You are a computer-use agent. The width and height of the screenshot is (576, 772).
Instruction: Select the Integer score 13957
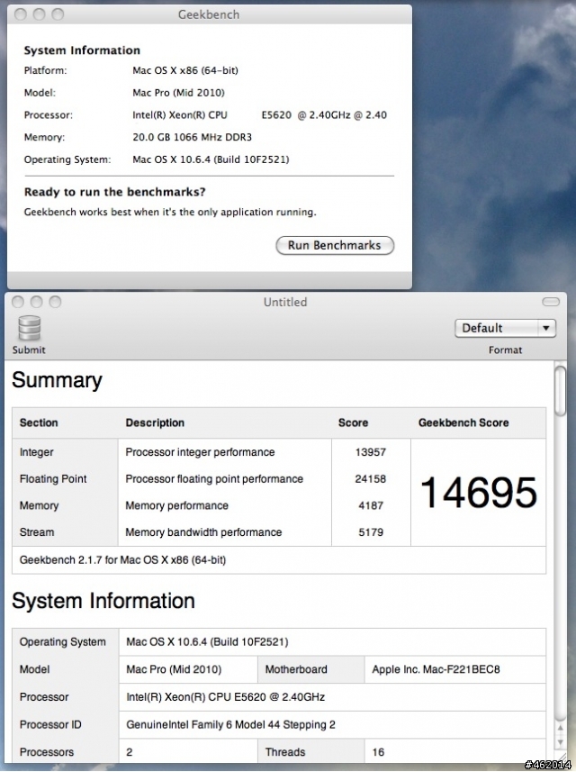pos(371,452)
